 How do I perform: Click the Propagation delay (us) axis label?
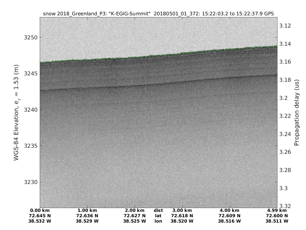(x=296, y=113)
